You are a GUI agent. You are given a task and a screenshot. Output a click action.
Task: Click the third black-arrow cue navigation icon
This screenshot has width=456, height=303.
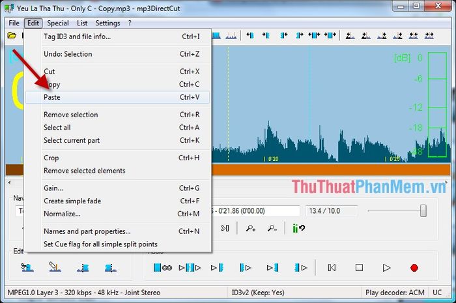click(382, 35)
